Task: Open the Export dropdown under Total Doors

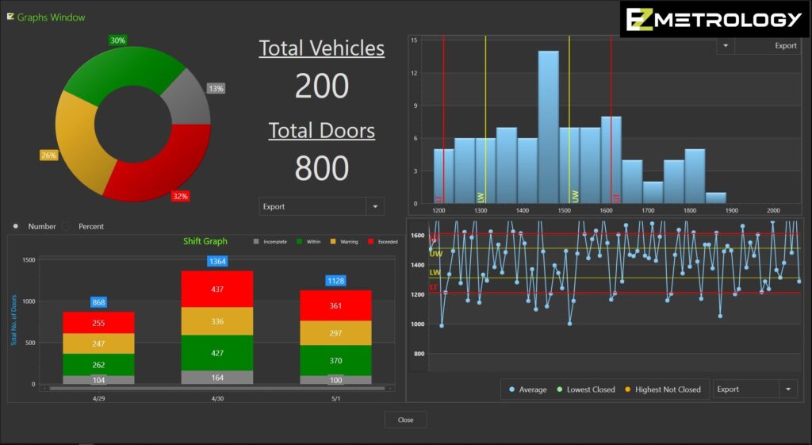Action: 374,206
